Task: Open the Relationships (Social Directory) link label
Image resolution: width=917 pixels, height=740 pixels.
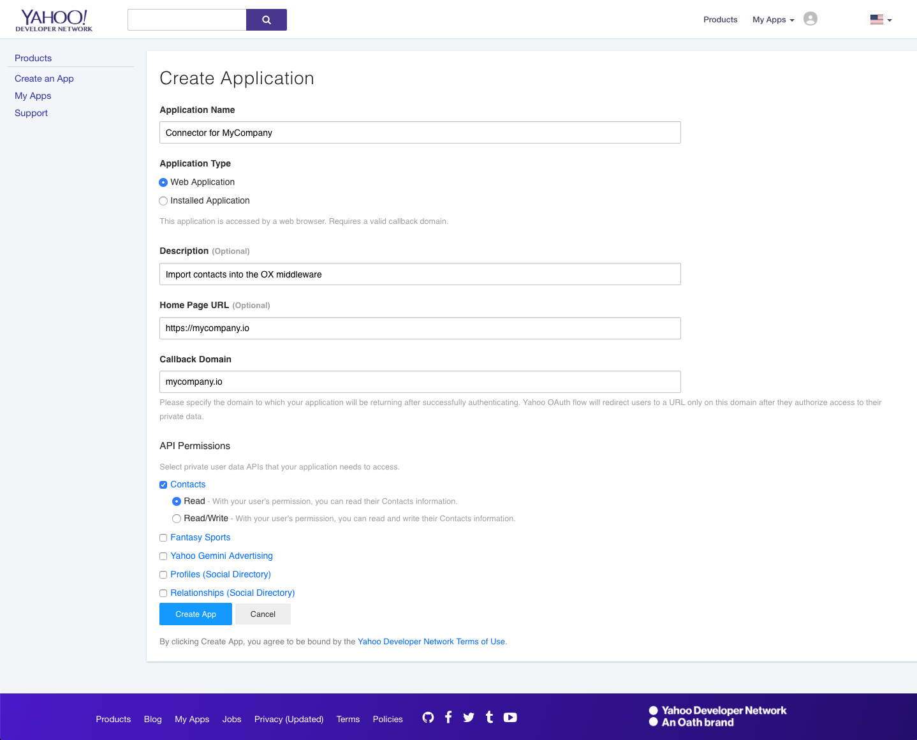Action: pyautogui.click(x=233, y=593)
